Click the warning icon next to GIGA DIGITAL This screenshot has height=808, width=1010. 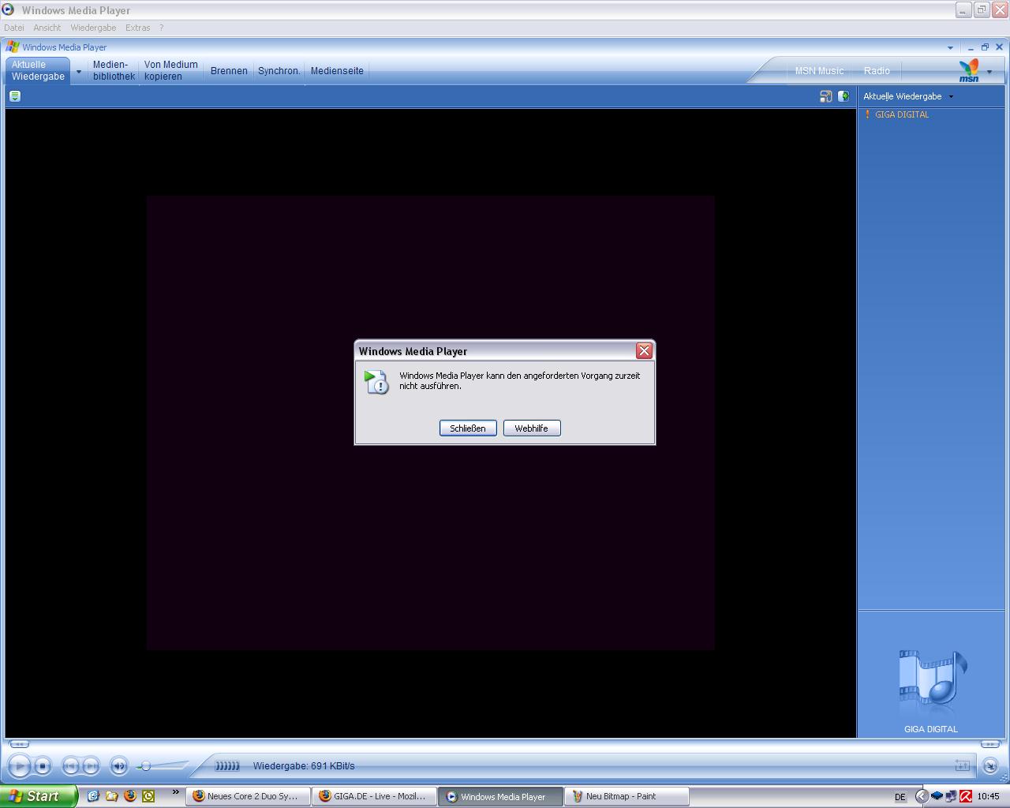click(867, 114)
